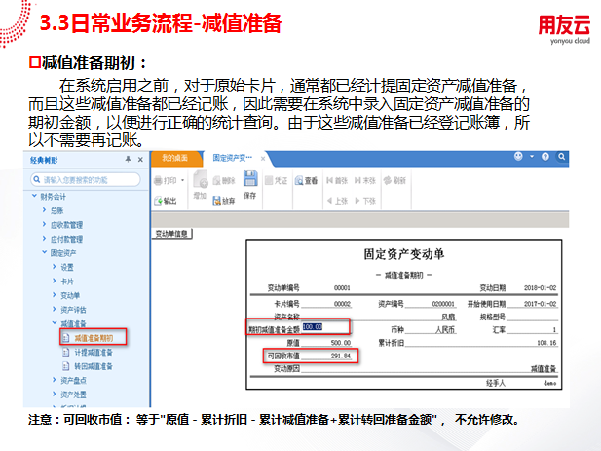This screenshot has height=451, width=601.
Task: Click the smiley face icon in title bar
Action: coord(518,156)
